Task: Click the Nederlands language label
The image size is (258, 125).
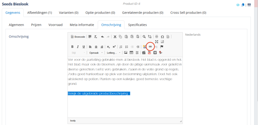Action: (x=193, y=35)
